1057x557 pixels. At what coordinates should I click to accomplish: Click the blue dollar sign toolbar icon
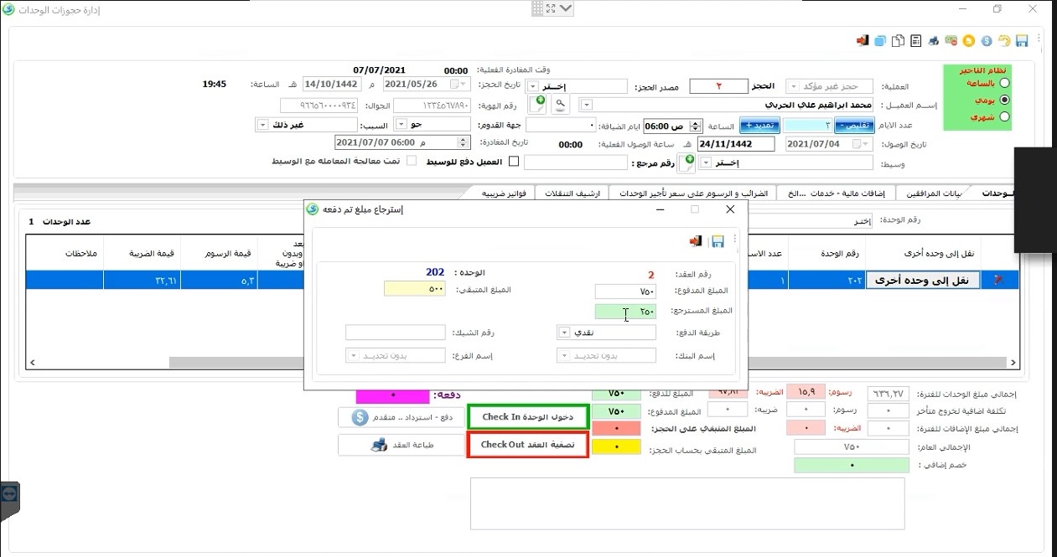point(987,40)
